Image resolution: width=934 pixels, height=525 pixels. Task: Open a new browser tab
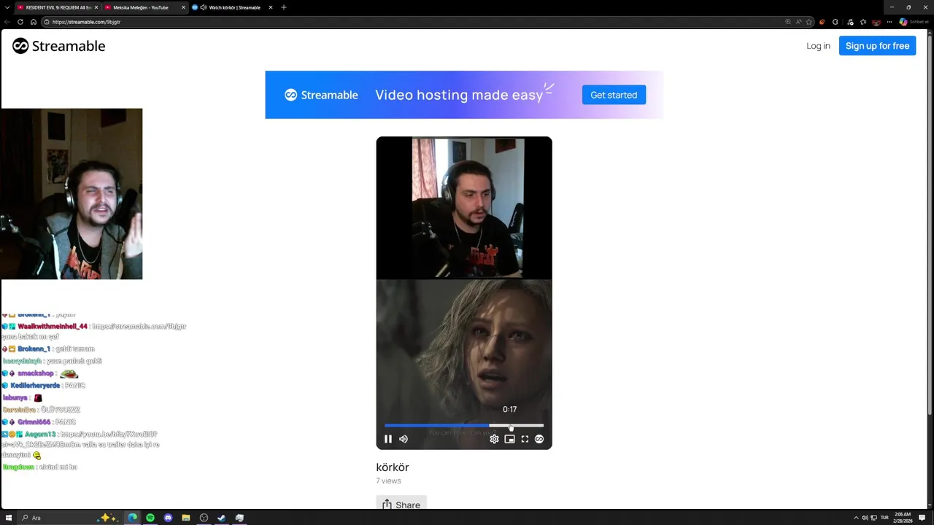284,7
